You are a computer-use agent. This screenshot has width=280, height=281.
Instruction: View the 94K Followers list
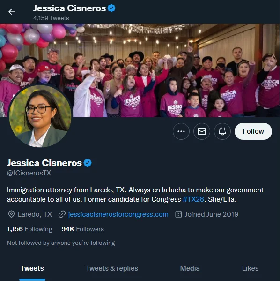pyautogui.click(x=82, y=229)
